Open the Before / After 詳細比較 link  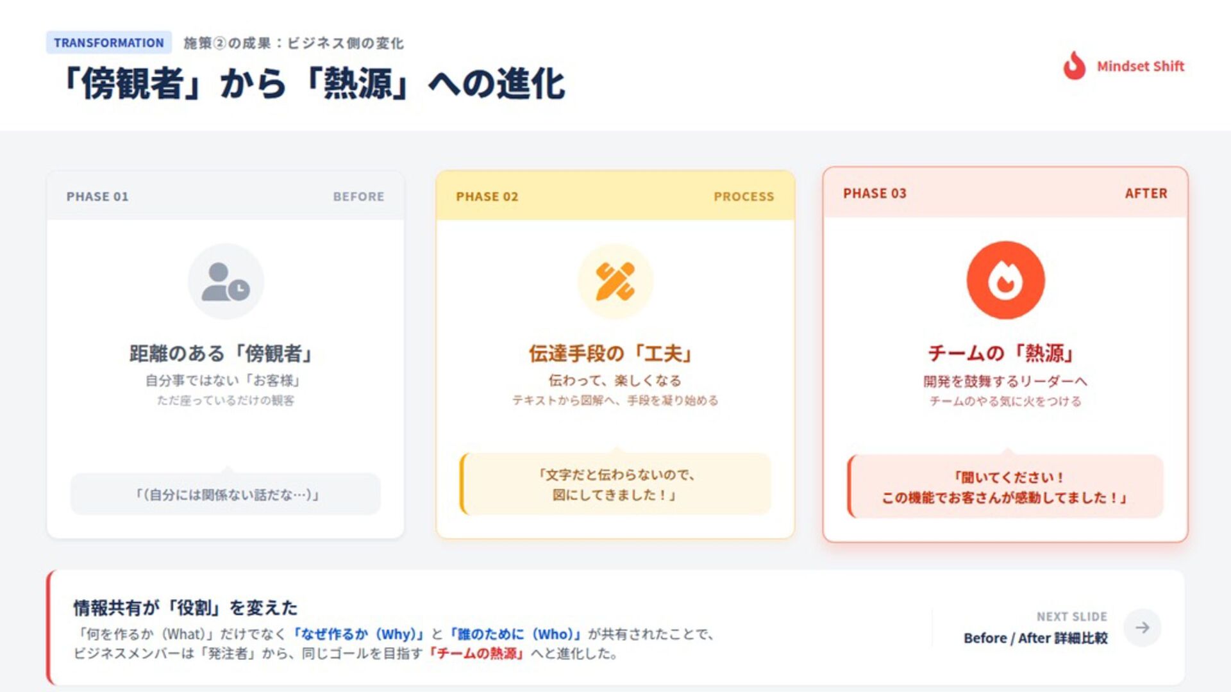tap(1035, 638)
